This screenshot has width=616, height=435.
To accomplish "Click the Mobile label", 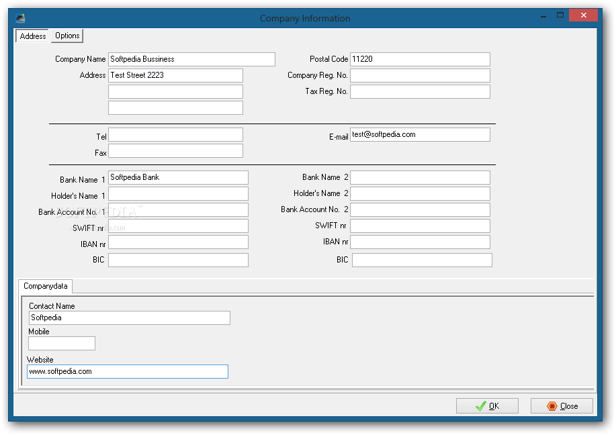I will (39, 332).
